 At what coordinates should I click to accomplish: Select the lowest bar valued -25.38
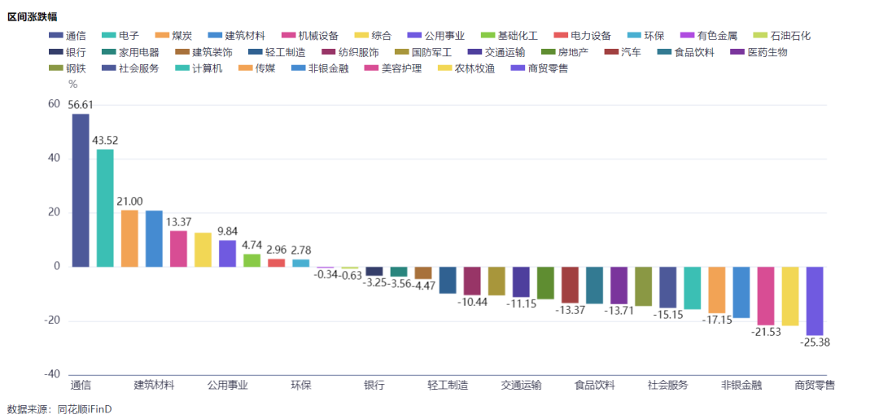pyautogui.click(x=815, y=301)
